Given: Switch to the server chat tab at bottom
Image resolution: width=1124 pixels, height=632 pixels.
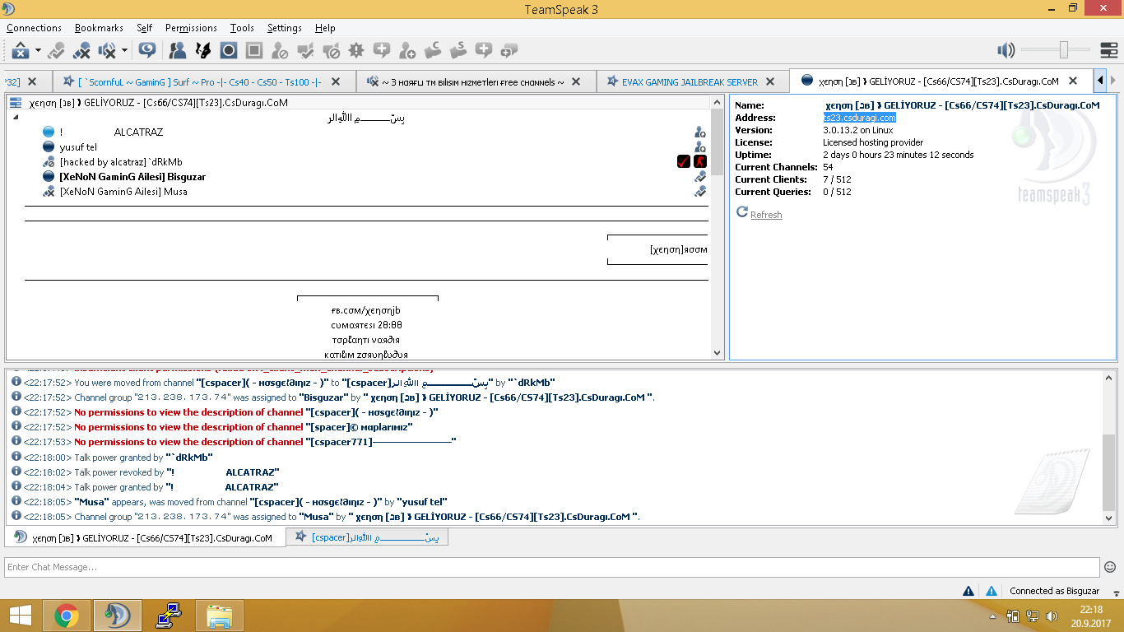Looking at the screenshot, I should 145,537.
